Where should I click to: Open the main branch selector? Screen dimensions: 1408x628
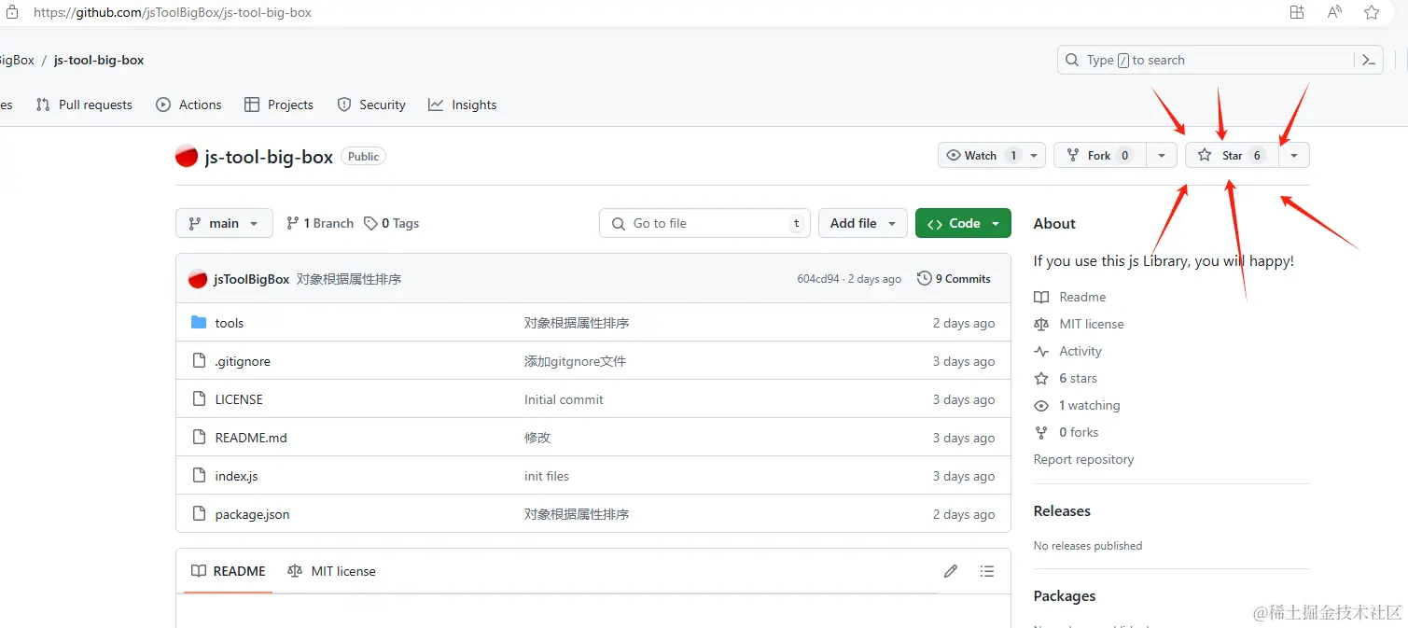point(224,223)
